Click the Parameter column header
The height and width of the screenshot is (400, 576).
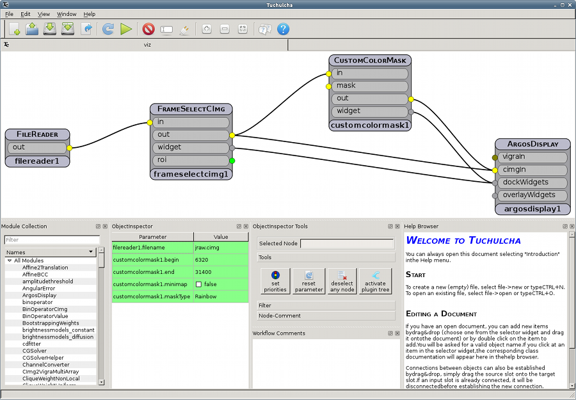pyautogui.click(x=153, y=237)
